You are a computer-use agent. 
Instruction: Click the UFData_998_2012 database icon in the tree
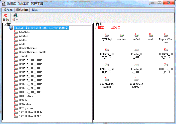(16, 84)
